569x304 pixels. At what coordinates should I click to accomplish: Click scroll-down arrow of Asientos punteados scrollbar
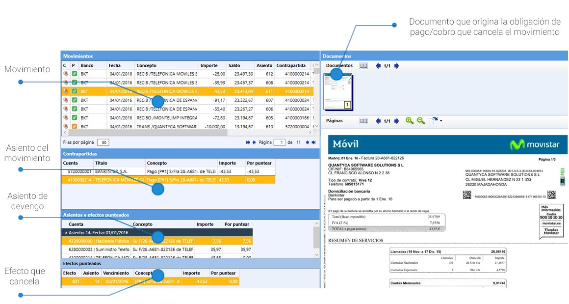tap(316, 255)
